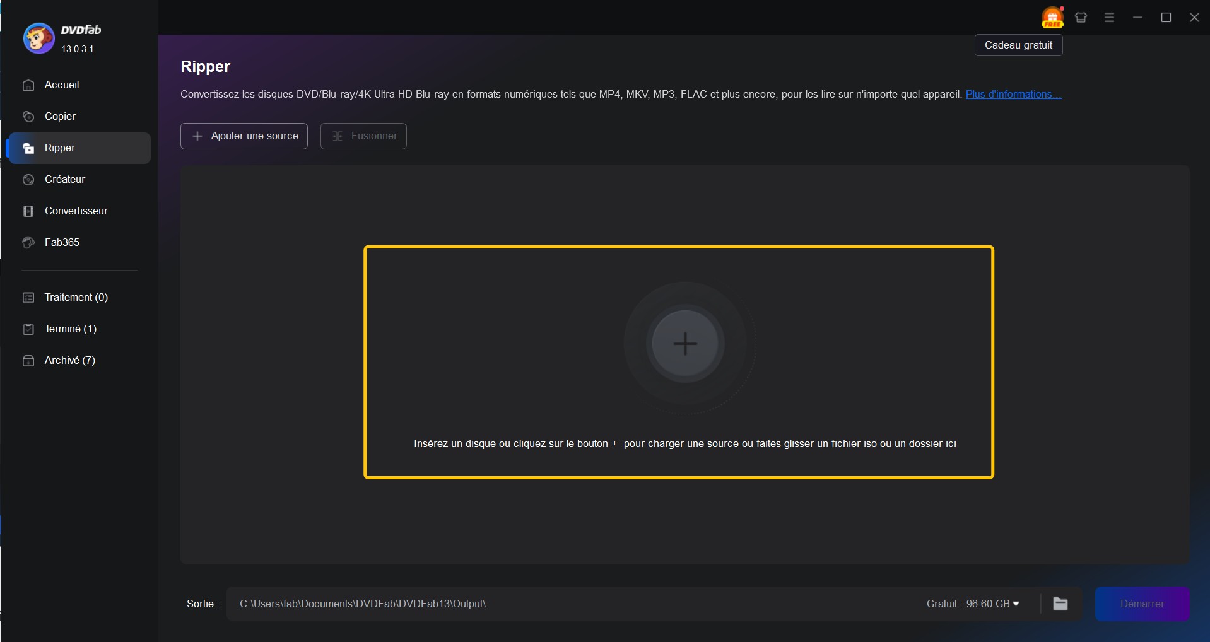Screen dimensions: 1210x642
Task: Open the Accueil home section
Action: pyautogui.click(x=79, y=85)
